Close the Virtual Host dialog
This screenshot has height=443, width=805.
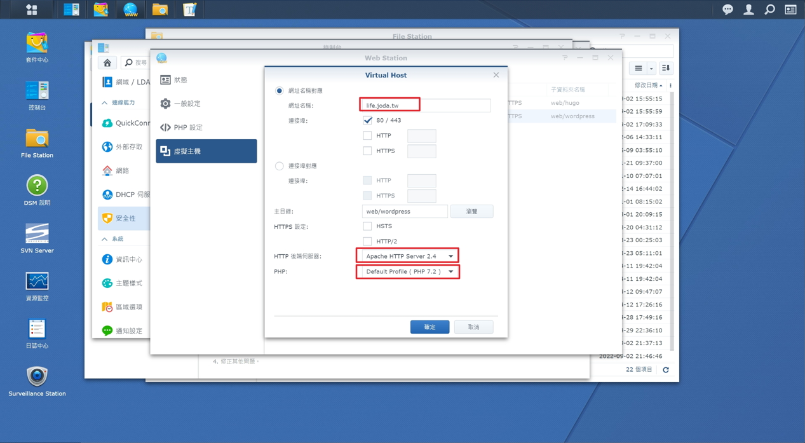496,75
